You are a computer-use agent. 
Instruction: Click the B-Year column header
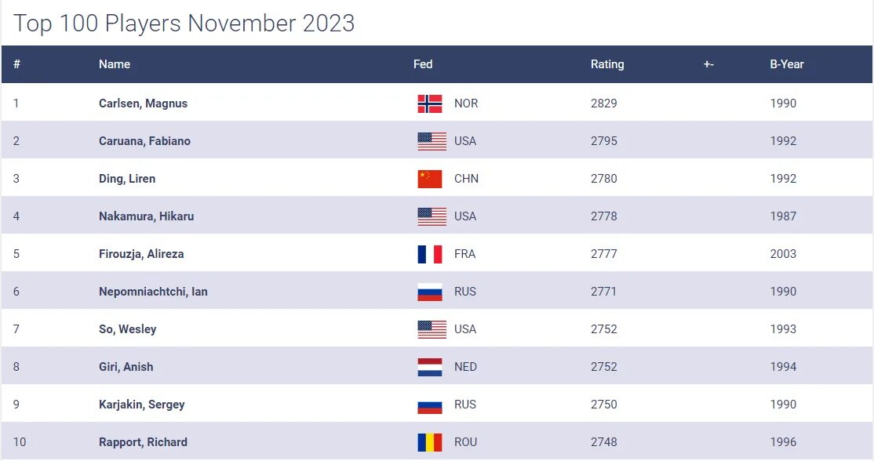(x=787, y=64)
